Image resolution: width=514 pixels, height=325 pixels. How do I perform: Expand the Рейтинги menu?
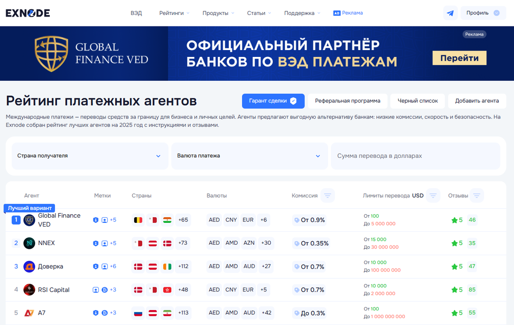point(174,13)
